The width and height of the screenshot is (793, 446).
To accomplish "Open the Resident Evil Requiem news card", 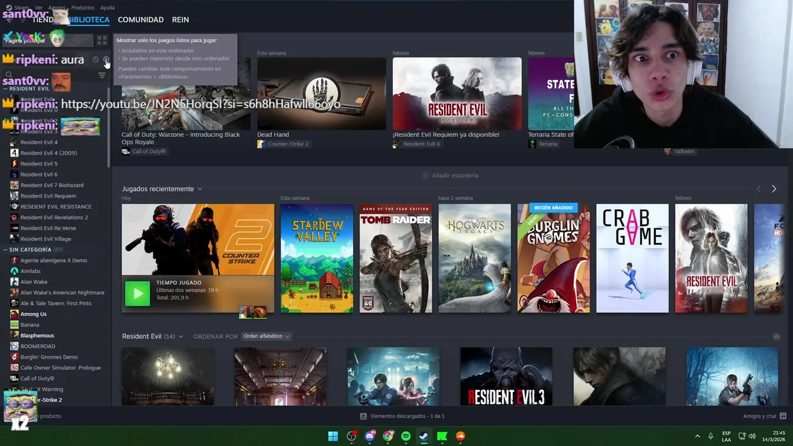I will (457, 94).
